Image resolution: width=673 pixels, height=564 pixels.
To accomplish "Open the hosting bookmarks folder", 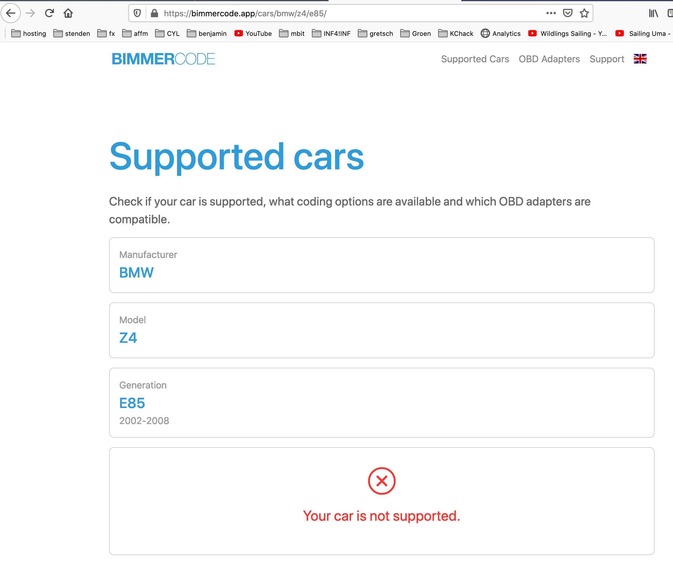I will point(28,33).
